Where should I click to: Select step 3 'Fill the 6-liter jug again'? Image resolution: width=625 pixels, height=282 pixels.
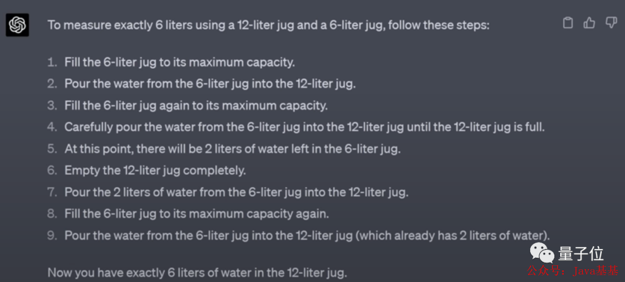[196, 105]
